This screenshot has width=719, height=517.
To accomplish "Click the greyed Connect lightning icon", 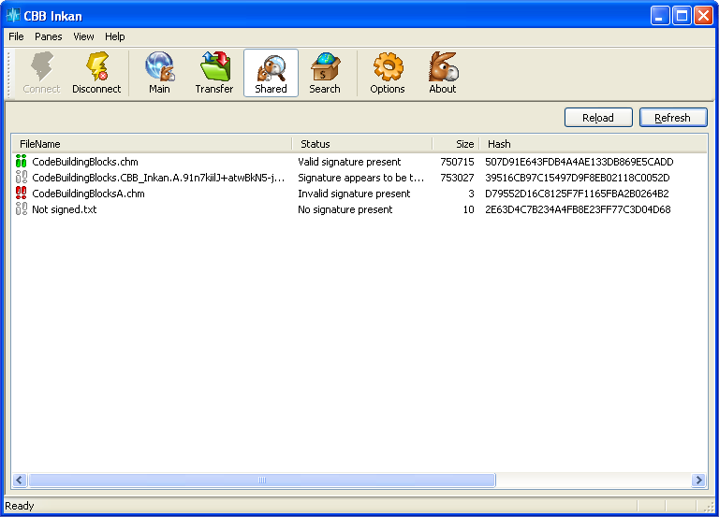I will click(x=42, y=67).
